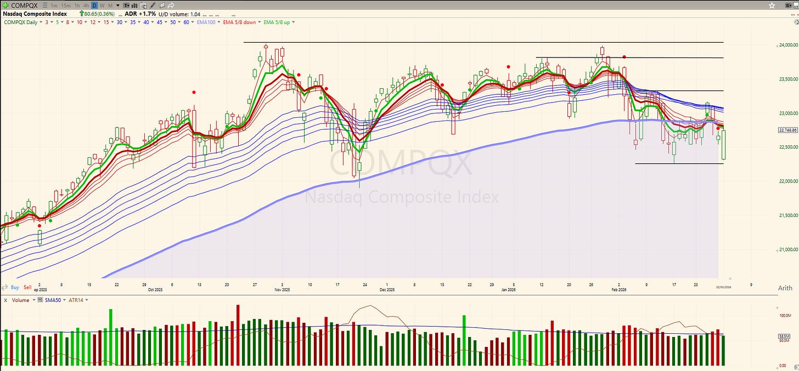Click the ellipsis after the price change
The width and height of the screenshot is (799, 371).
click(120, 15)
